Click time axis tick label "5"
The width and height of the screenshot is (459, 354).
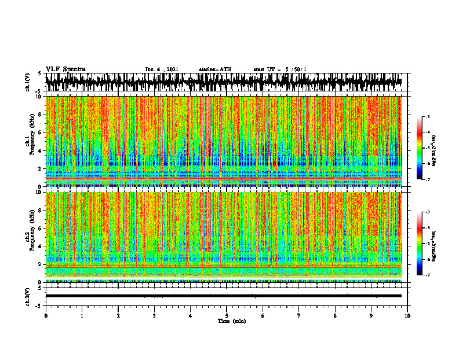227,316
